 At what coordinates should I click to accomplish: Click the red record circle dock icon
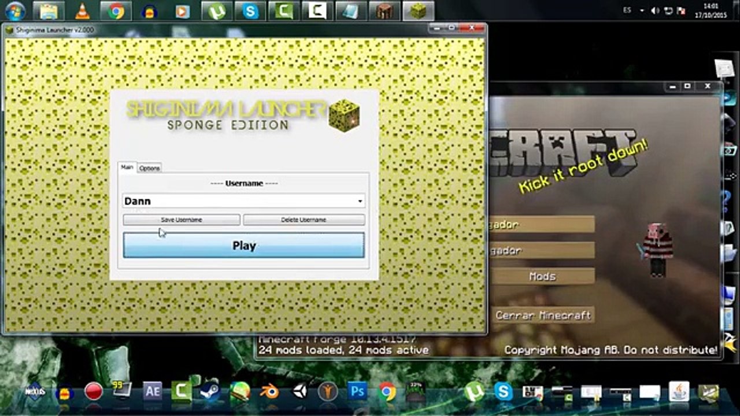tap(94, 391)
